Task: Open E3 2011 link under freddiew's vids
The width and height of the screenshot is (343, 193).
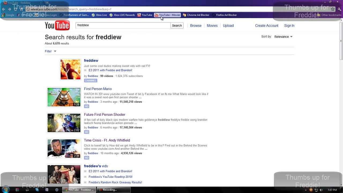Action: tap(110, 171)
